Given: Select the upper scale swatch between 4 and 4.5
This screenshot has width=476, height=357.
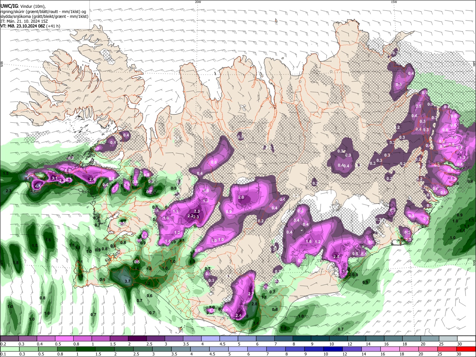Looking at the screenshot, I should tap(210, 339).
